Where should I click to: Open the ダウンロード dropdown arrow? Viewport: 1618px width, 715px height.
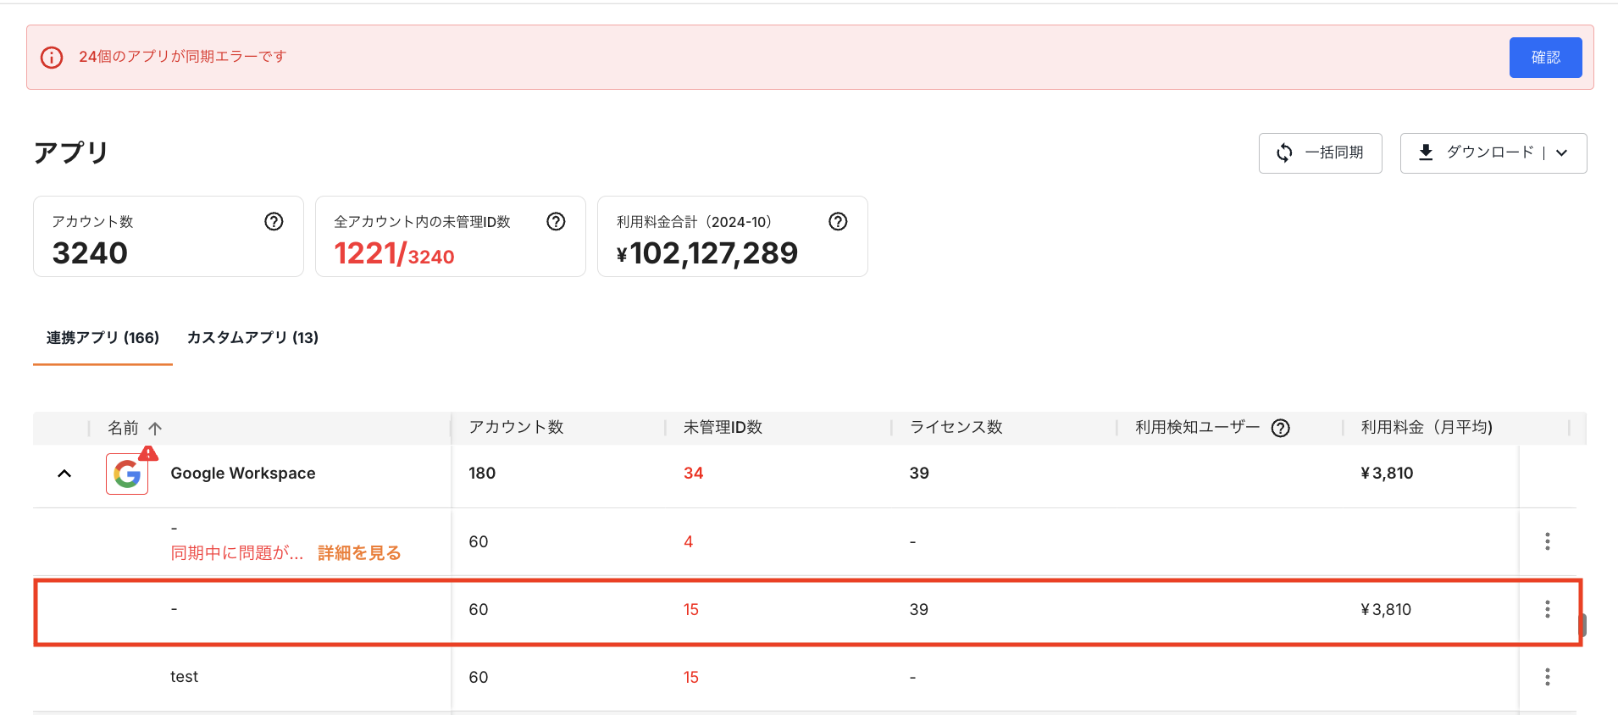click(1562, 153)
